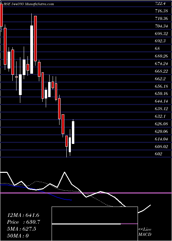172x241 pixels.
Task: Click the first red candlestick near 722
Action: click(x=1, y=15)
